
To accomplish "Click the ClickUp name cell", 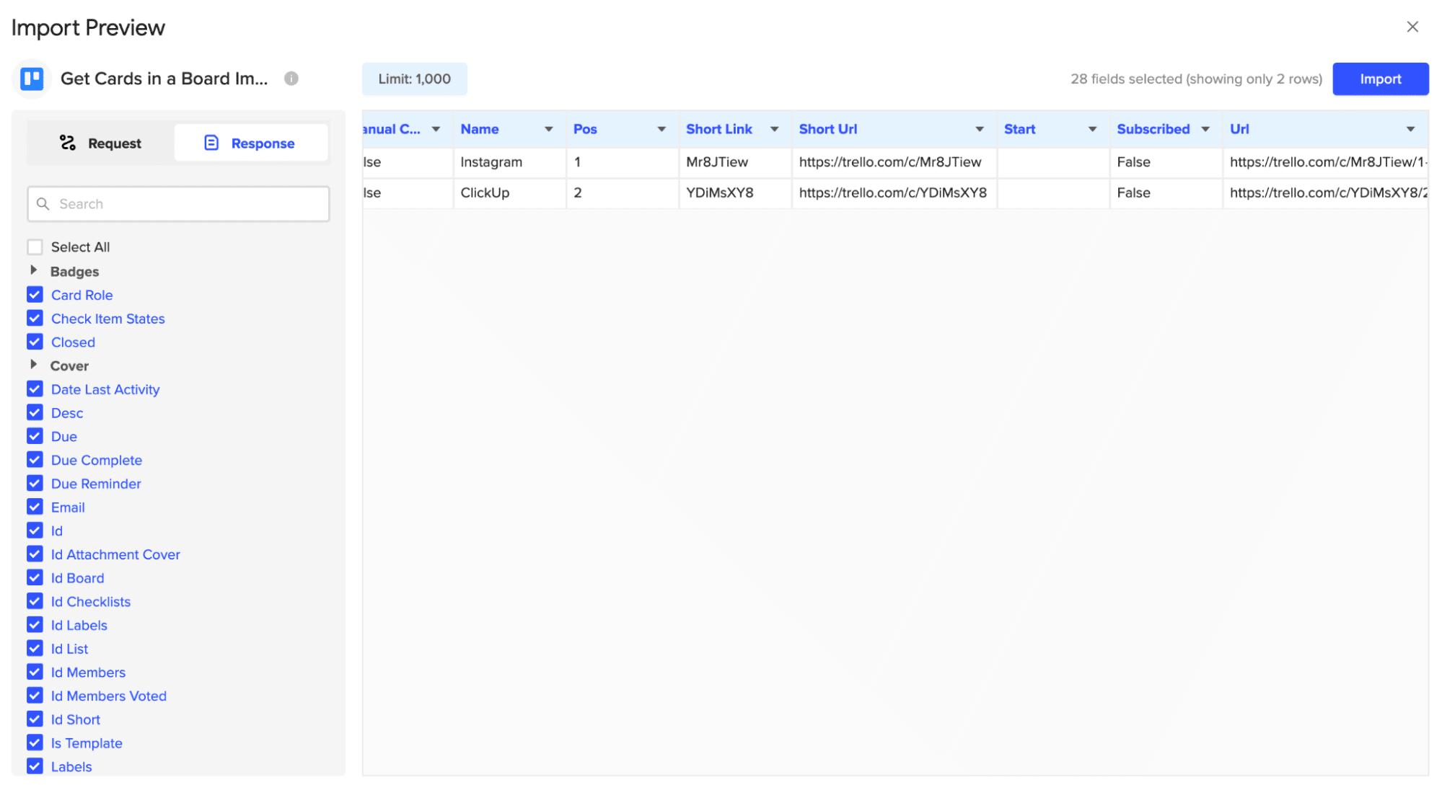I will [509, 193].
